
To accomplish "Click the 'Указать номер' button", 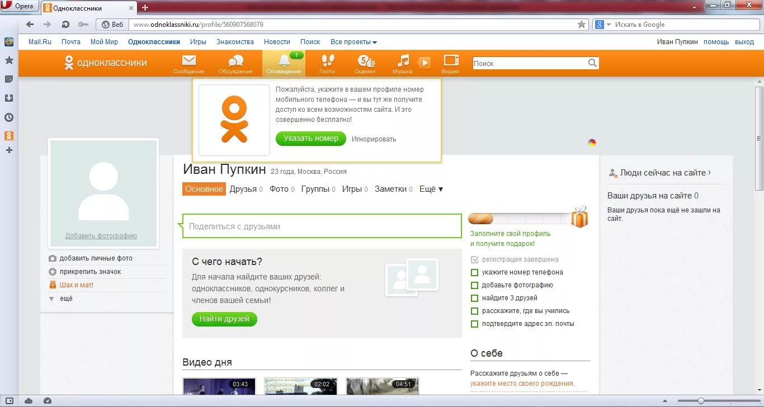I will [x=311, y=139].
